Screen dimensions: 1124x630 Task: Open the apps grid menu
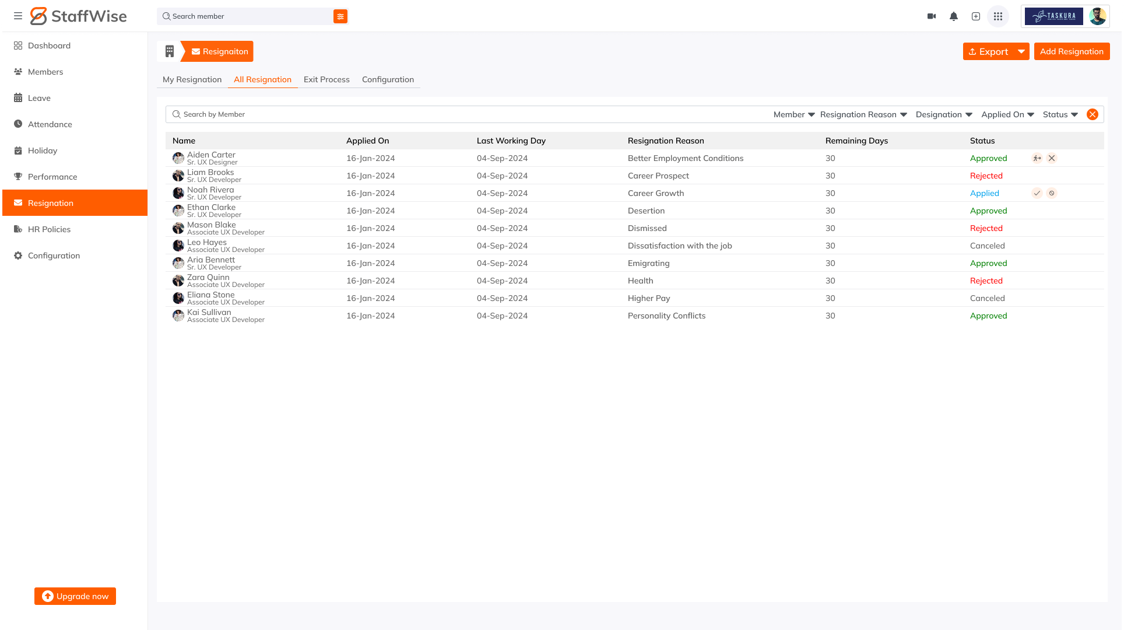click(998, 16)
